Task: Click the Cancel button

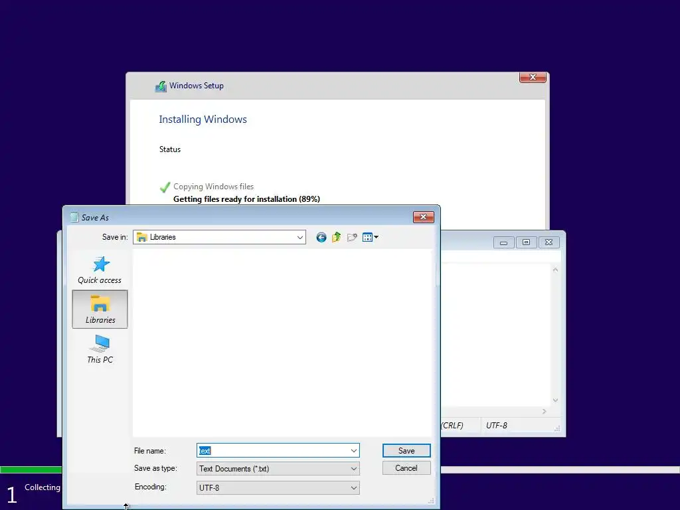Action: (406, 468)
